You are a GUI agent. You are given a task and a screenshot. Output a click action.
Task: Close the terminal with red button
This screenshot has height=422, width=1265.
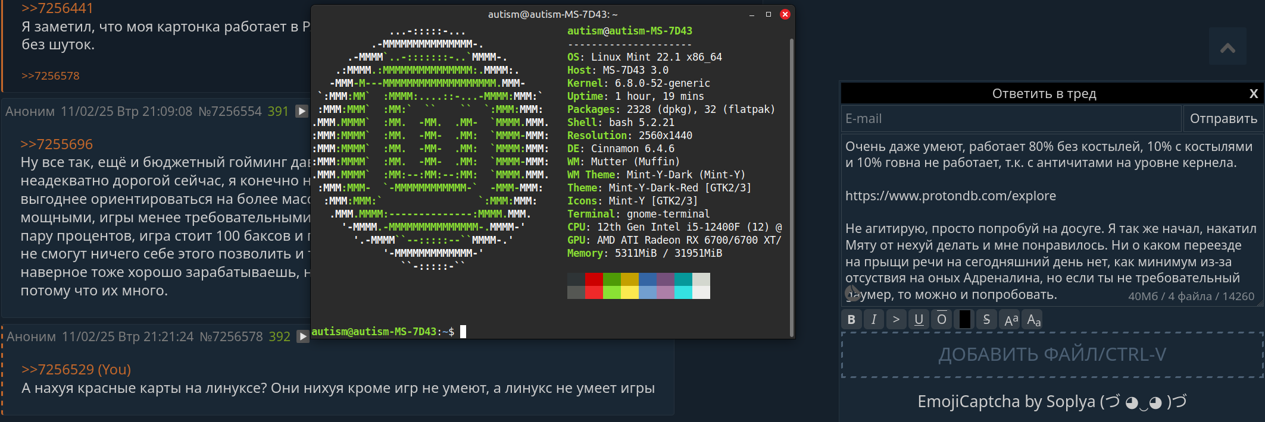point(785,14)
